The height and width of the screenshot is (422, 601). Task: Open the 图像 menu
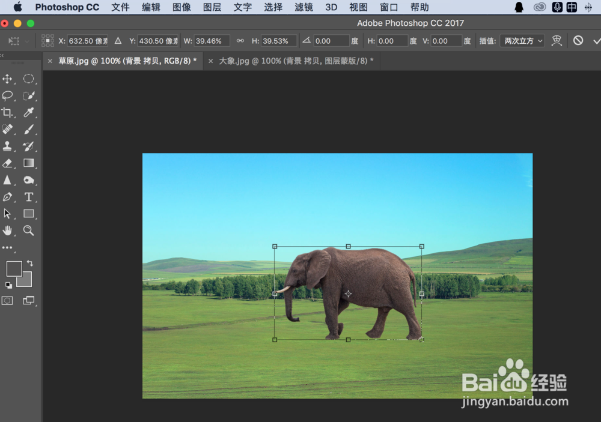click(182, 7)
